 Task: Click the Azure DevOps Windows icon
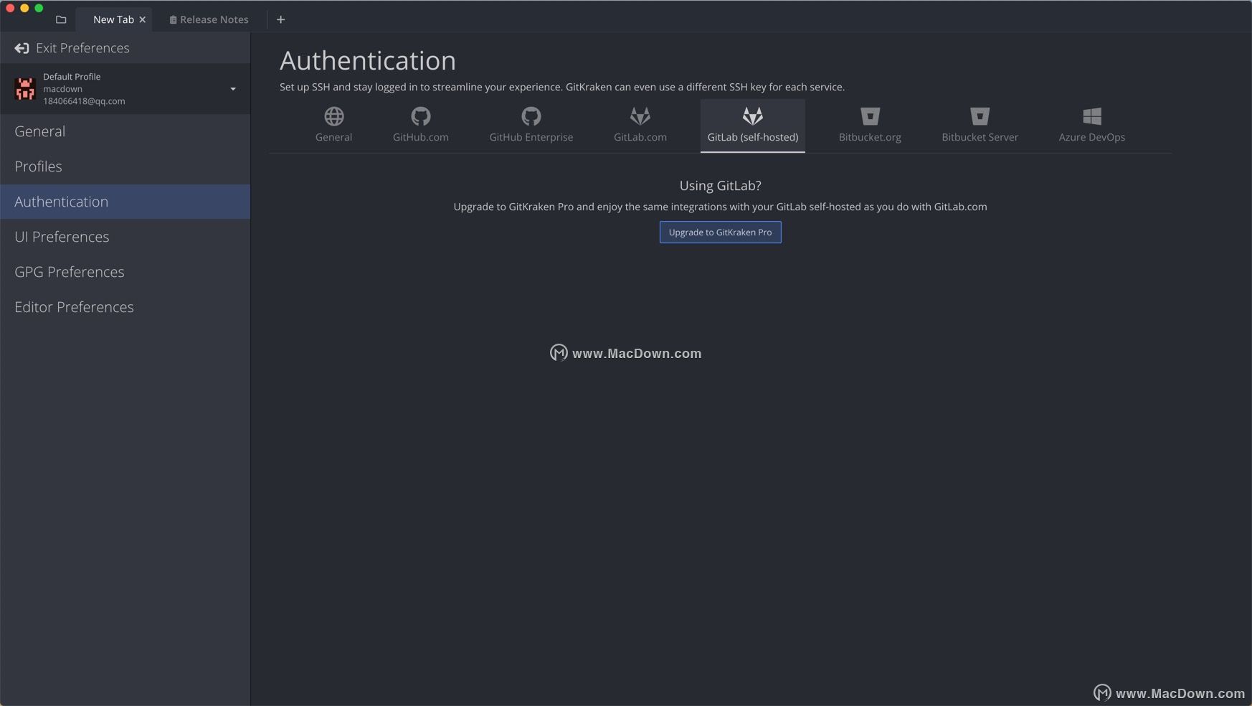coord(1092,116)
